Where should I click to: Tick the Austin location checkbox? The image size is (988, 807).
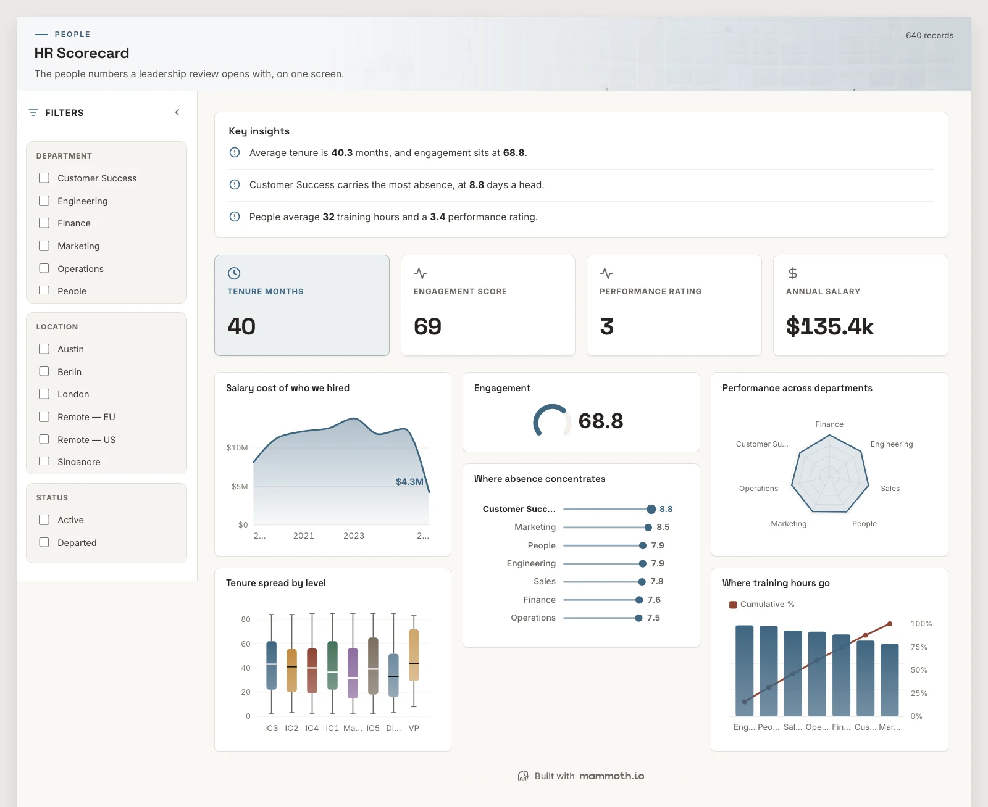44,349
